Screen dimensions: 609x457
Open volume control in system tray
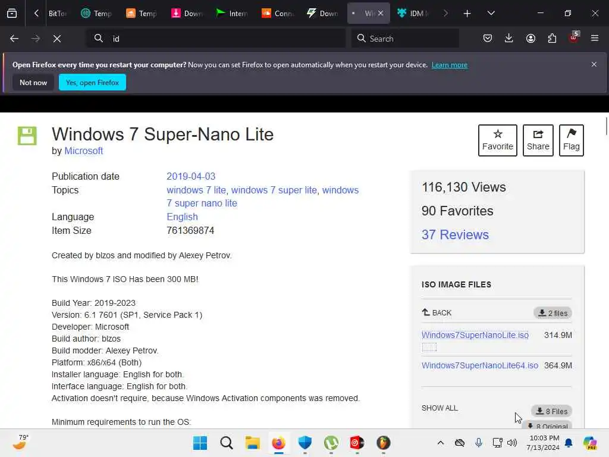[512, 443]
